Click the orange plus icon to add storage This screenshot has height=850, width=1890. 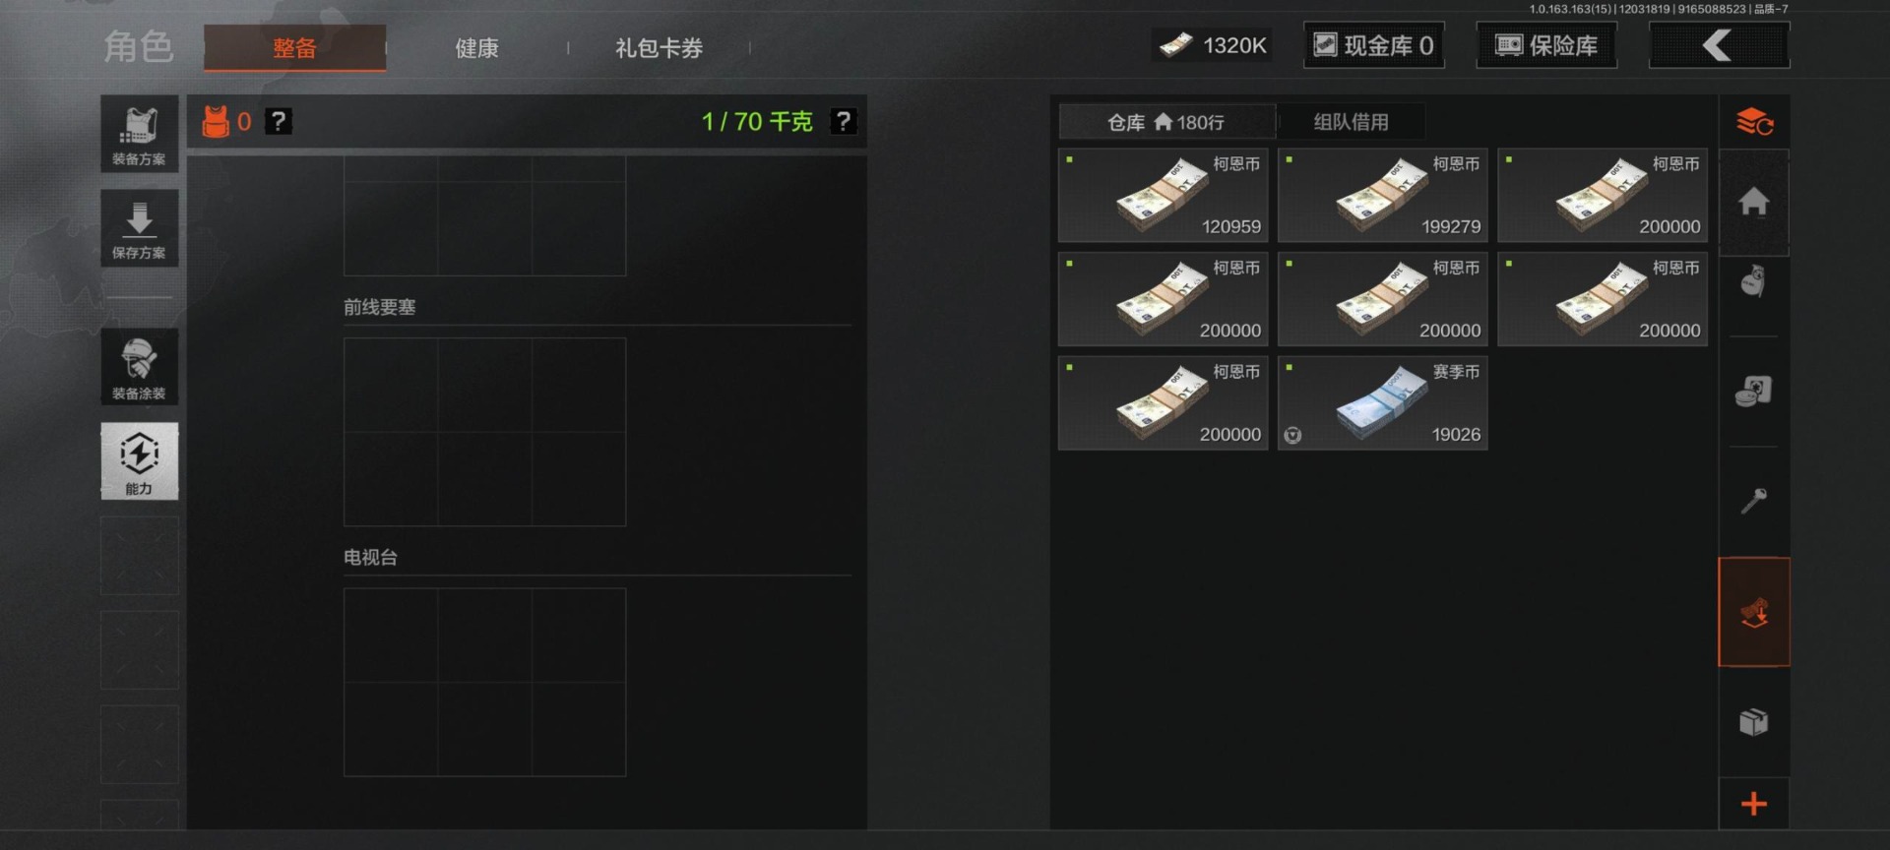[x=1753, y=804]
